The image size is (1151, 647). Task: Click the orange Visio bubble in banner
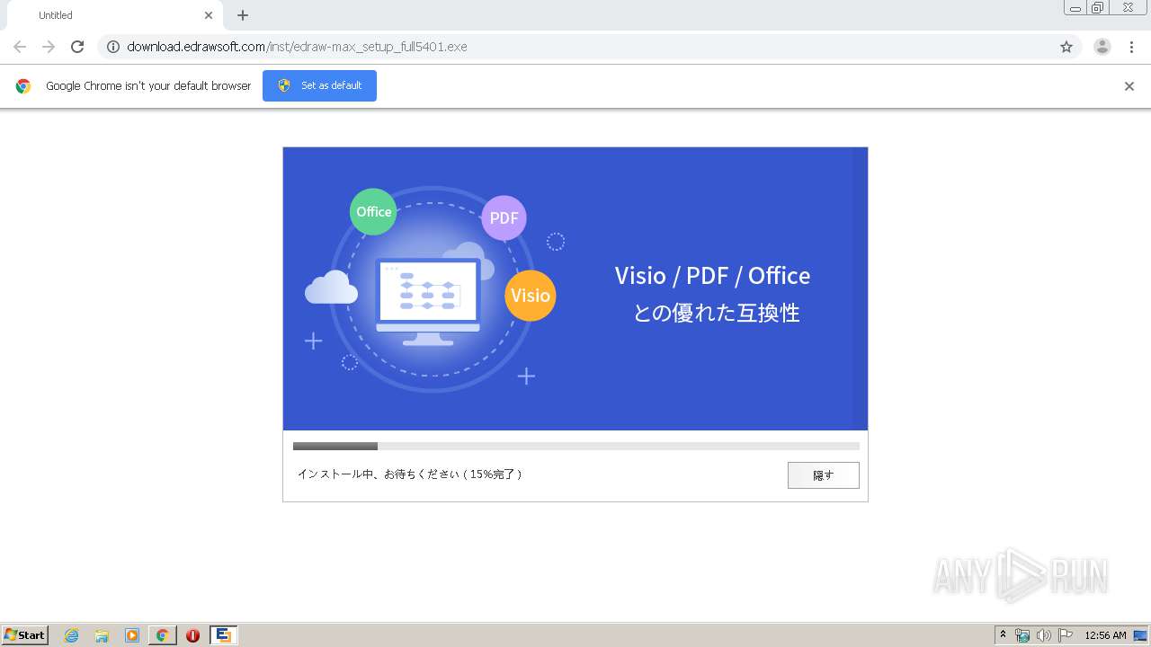pos(531,296)
